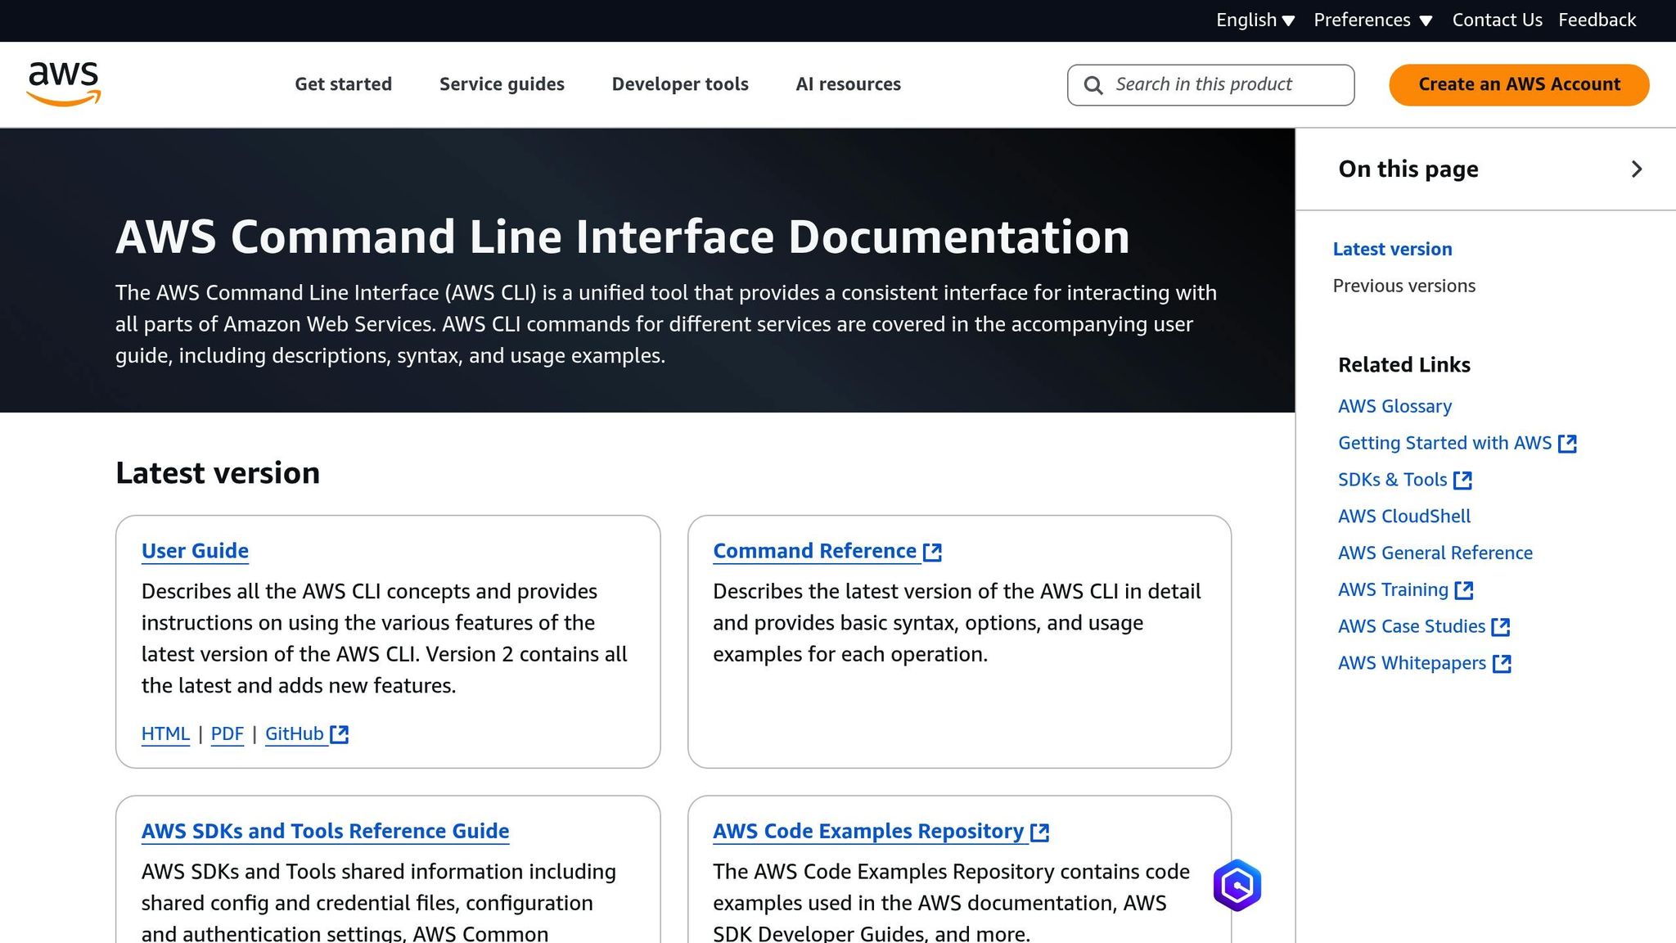Open the Preferences dropdown

click(x=1373, y=20)
